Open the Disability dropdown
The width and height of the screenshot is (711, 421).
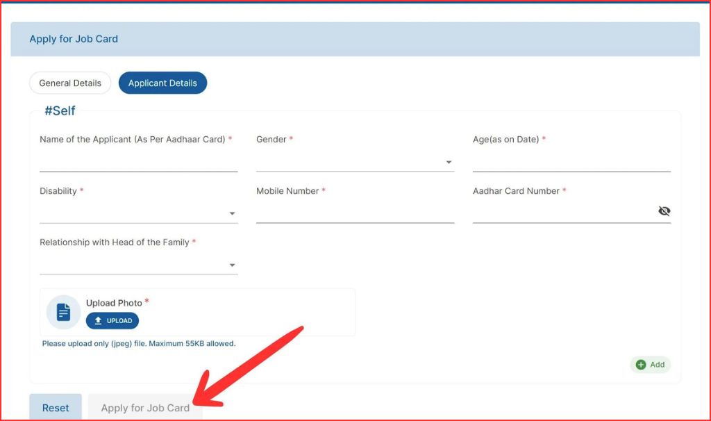tap(138, 213)
